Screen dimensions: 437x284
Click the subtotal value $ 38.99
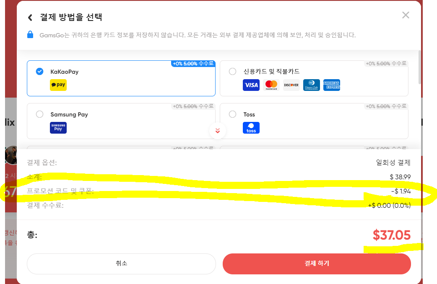click(x=400, y=177)
